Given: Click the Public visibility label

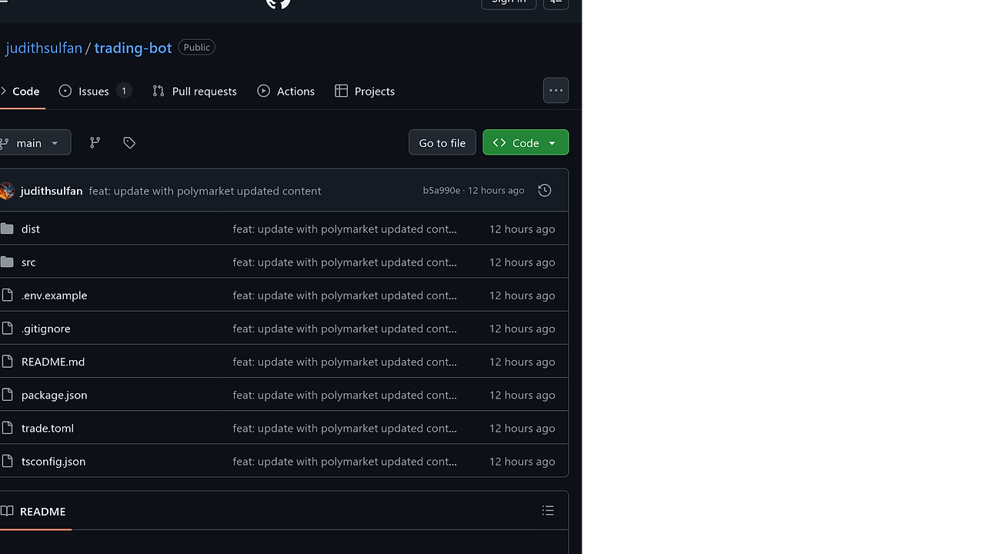Looking at the screenshot, I should click(x=197, y=47).
